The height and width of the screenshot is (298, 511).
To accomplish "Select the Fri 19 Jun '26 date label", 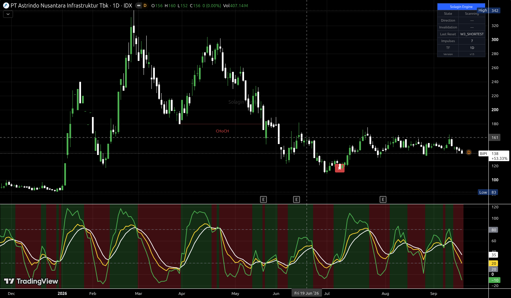I will coord(307,293).
